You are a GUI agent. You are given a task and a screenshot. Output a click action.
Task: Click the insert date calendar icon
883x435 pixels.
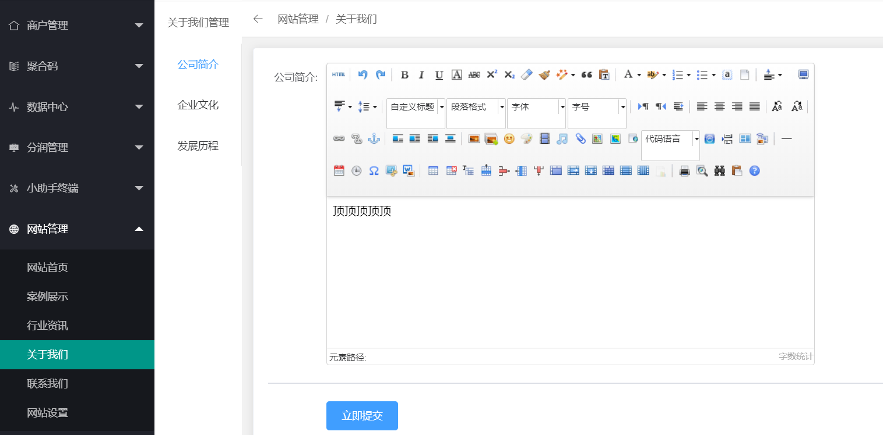339,171
